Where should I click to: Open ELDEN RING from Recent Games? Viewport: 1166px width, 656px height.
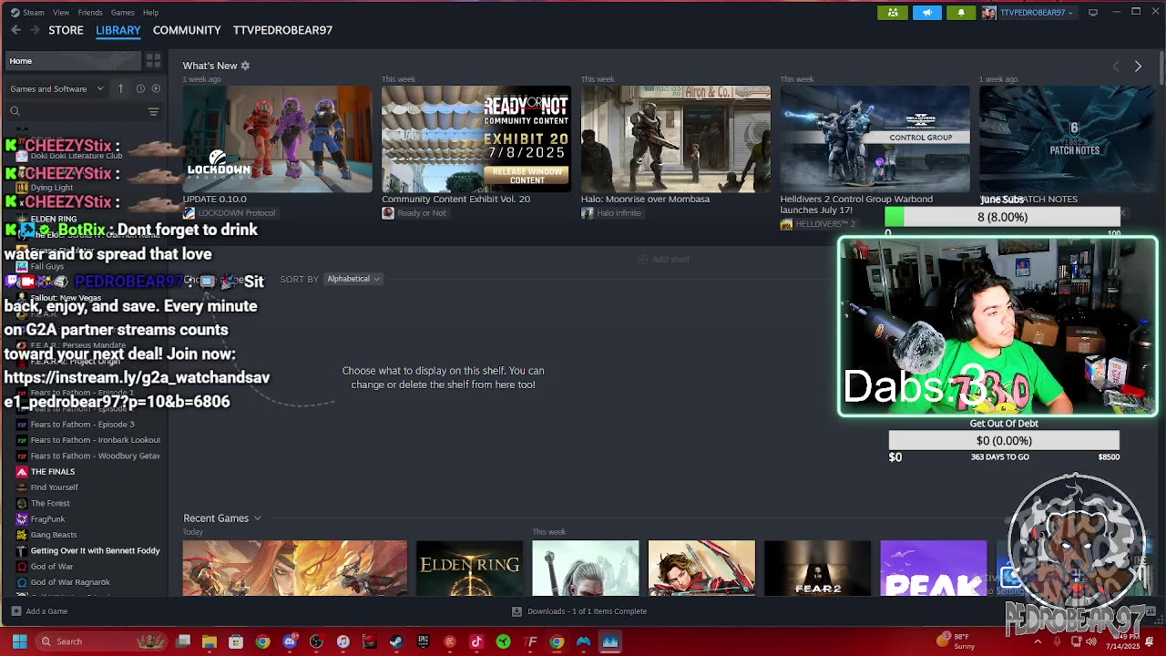pos(469,568)
